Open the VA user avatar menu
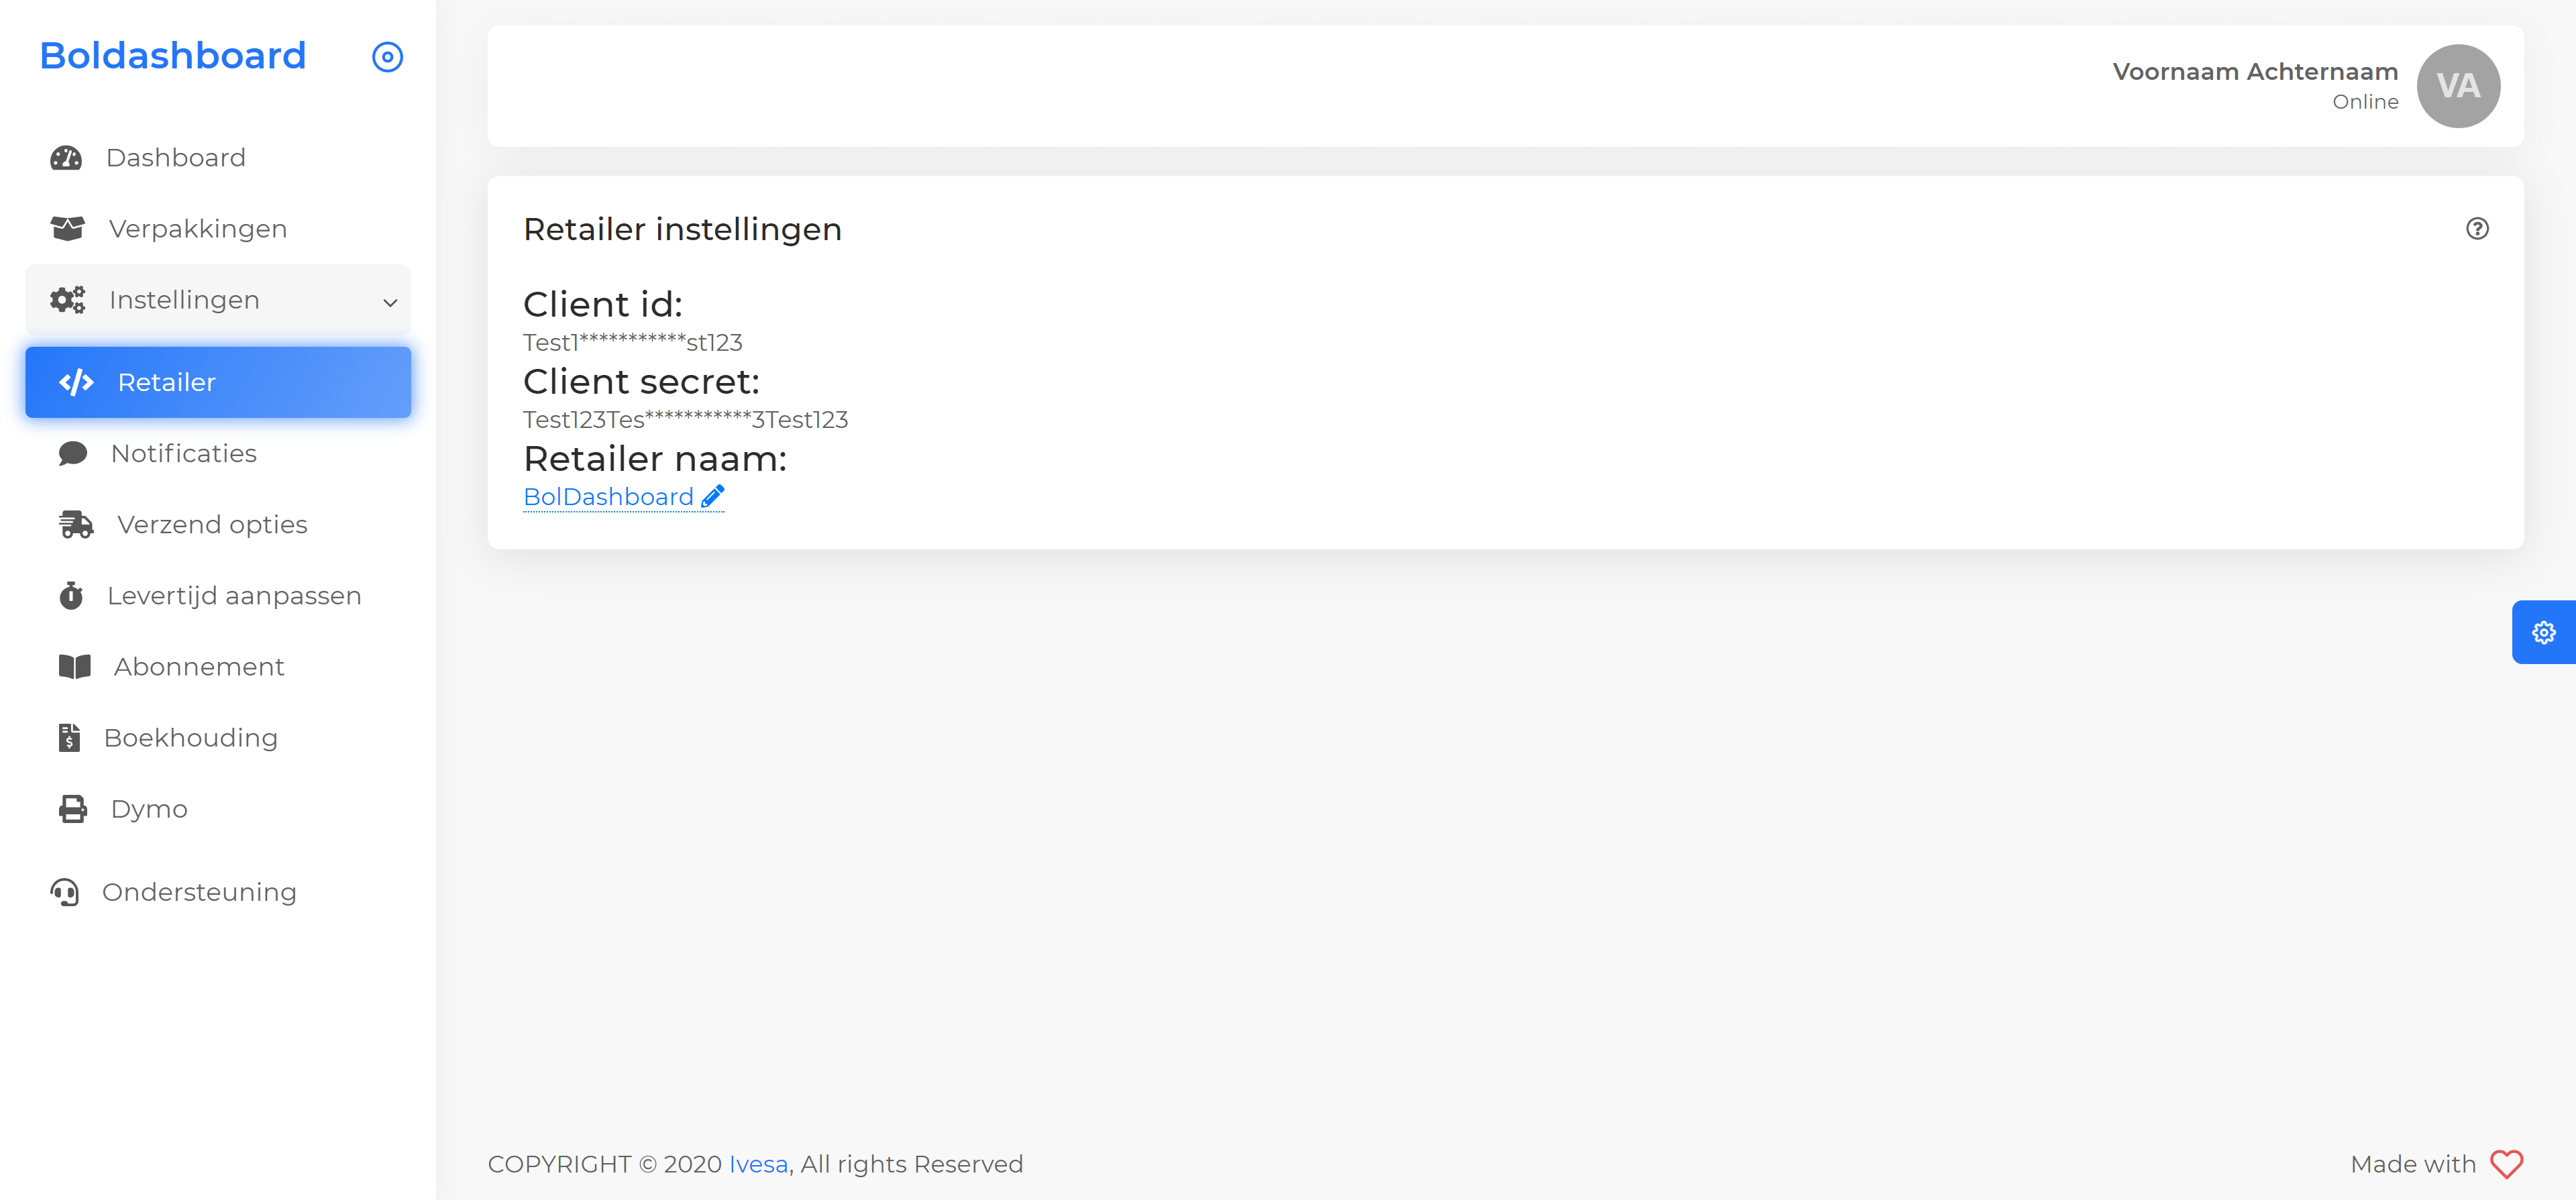2576x1200 pixels. pyautogui.click(x=2457, y=86)
